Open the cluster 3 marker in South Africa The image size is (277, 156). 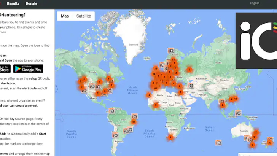(170, 137)
